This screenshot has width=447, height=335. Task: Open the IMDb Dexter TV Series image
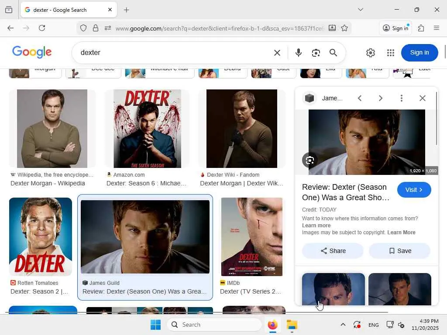coord(252,237)
